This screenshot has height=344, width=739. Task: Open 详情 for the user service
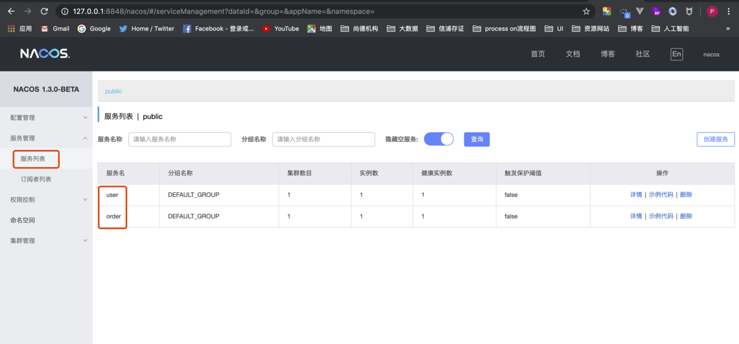pos(636,195)
